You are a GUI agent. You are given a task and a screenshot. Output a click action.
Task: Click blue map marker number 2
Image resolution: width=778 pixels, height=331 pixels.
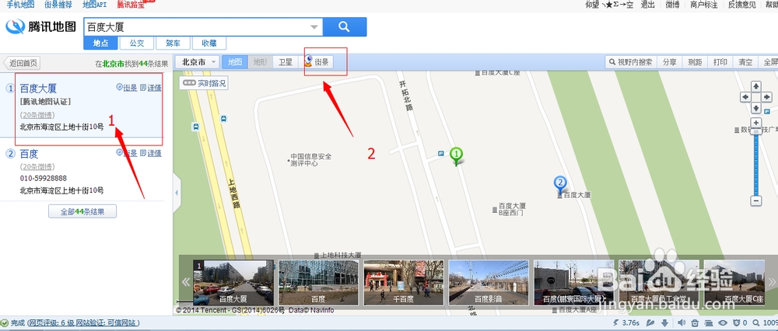click(x=560, y=184)
